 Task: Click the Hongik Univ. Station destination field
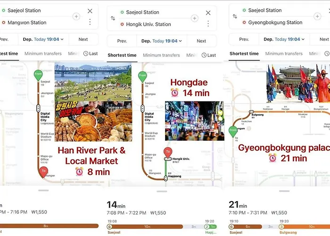point(148,24)
